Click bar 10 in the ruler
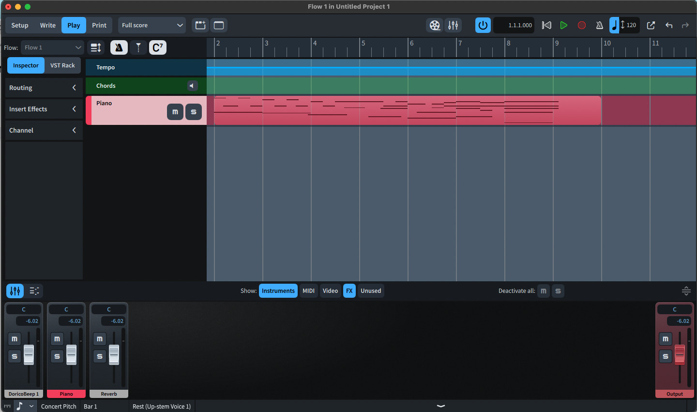 coord(607,43)
